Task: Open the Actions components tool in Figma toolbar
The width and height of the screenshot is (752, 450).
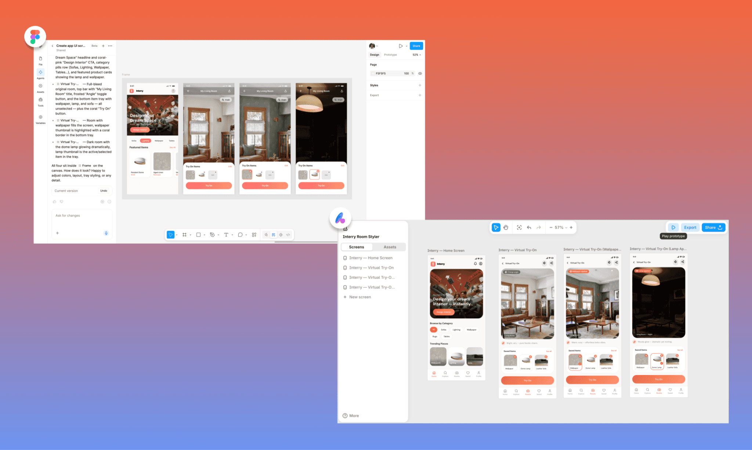Action: [254, 235]
